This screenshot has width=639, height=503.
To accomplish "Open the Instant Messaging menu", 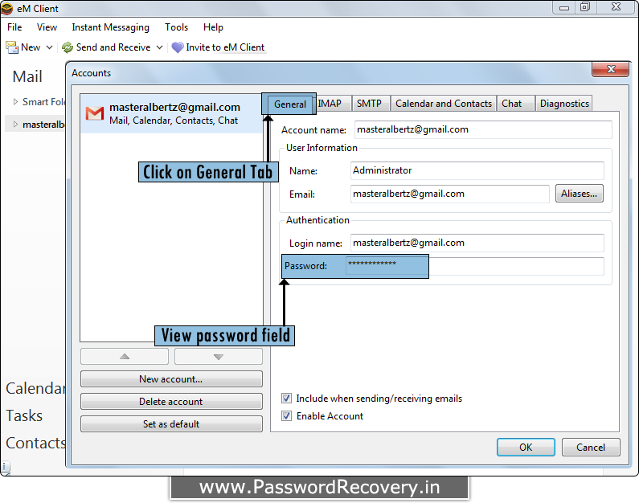I will tap(110, 27).
